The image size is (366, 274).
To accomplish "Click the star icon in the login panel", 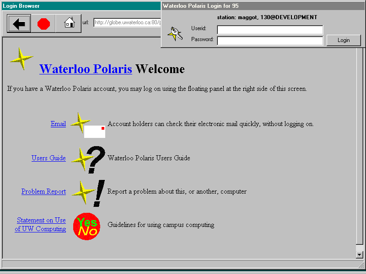I will tap(175, 34).
